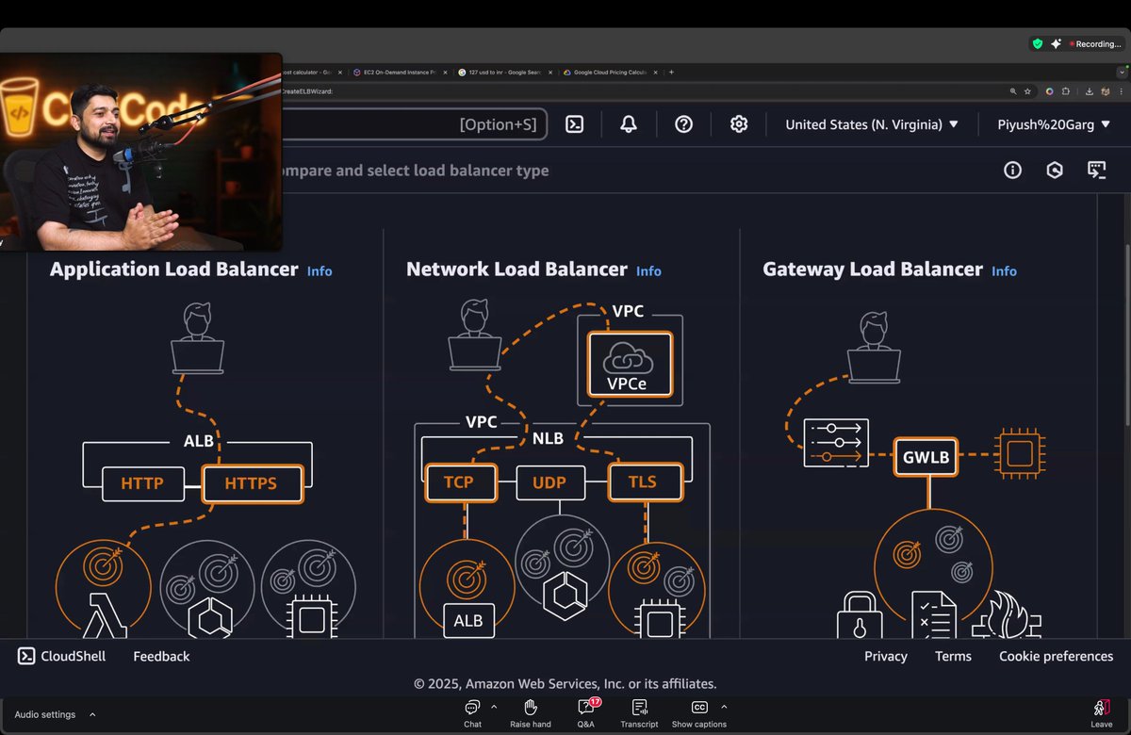The width and height of the screenshot is (1131, 735).
Task: Click the chip icon right of GWLB
Action: [x=1020, y=453]
